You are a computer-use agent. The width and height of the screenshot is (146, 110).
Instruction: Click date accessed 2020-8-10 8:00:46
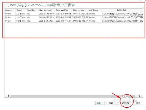[47, 14]
